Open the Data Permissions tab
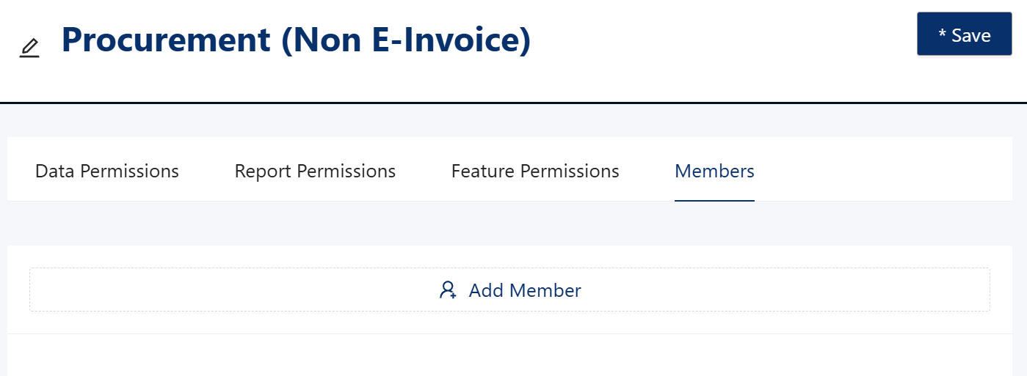Viewport: 1027px width, 376px height. click(x=107, y=171)
